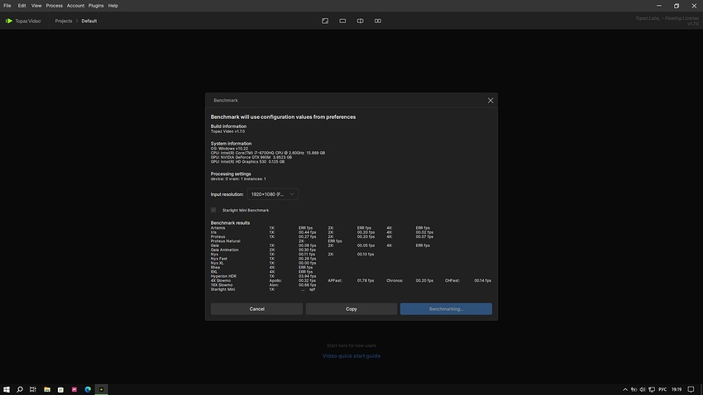Switch input language via РУС indicator
The height and width of the screenshot is (395, 703).
click(662, 389)
